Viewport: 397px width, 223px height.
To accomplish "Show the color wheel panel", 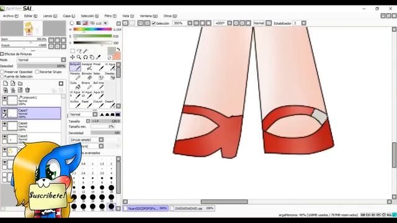I will (72, 24).
